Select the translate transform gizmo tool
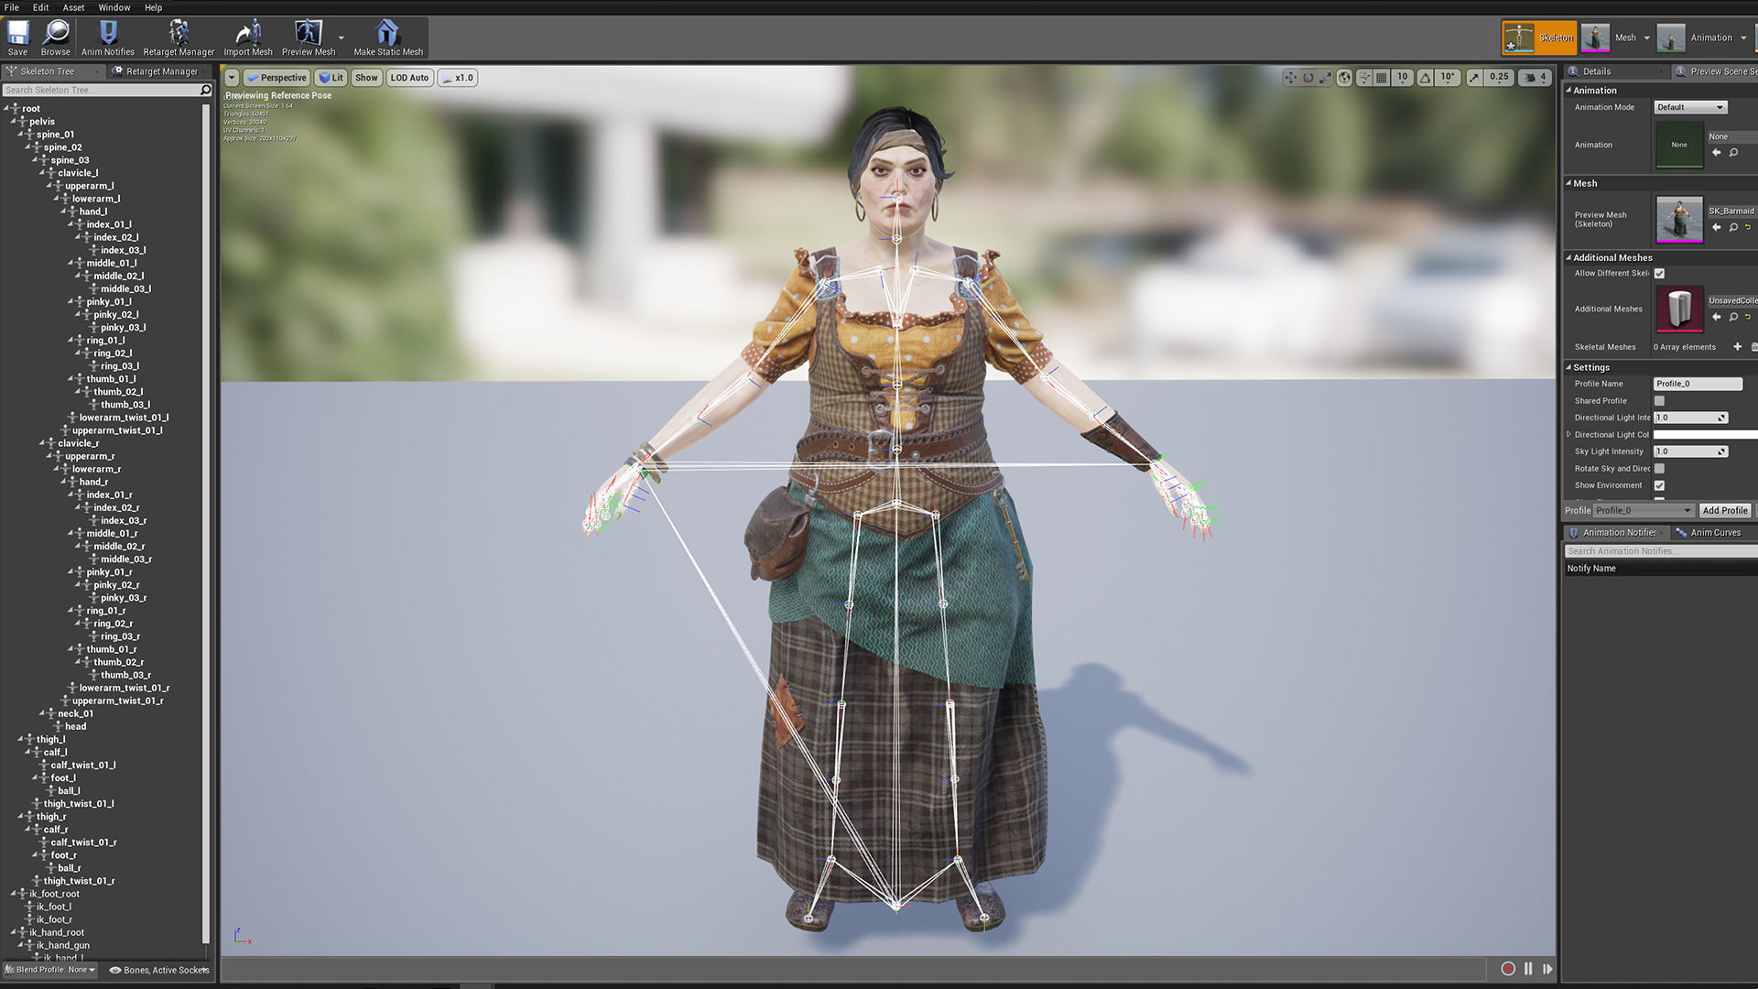This screenshot has width=1758, height=989. pos(1290,78)
